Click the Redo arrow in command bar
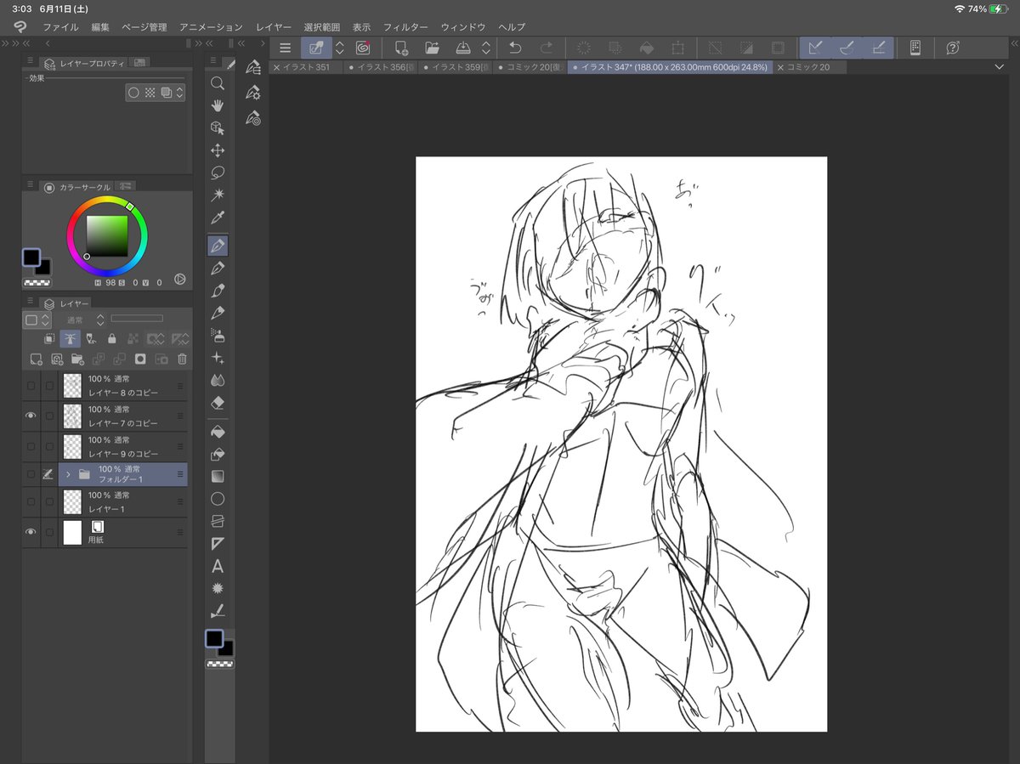Screen dimensions: 1020x764 [x=547, y=48]
